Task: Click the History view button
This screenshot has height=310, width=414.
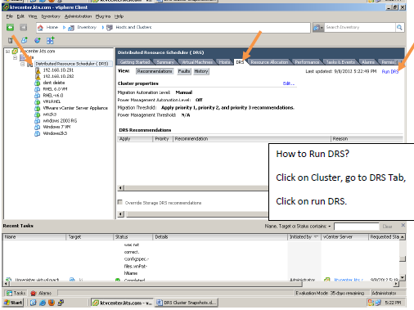Action: pyautogui.click(x=201, y=71)
